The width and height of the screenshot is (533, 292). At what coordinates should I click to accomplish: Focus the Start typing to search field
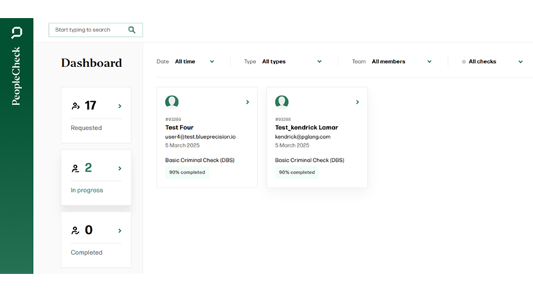[88, 30]
